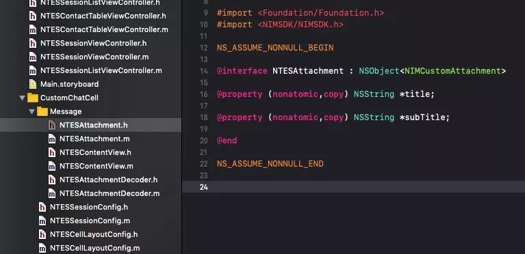Select the Message folder icon
525x254 pixels.
pos(42,111)
